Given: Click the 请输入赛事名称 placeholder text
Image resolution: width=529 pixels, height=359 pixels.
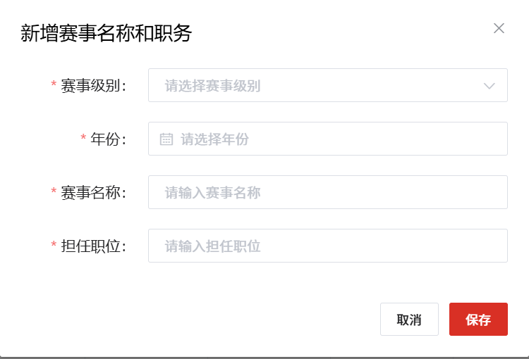Looking at the screenshot, I should (213, 193).
